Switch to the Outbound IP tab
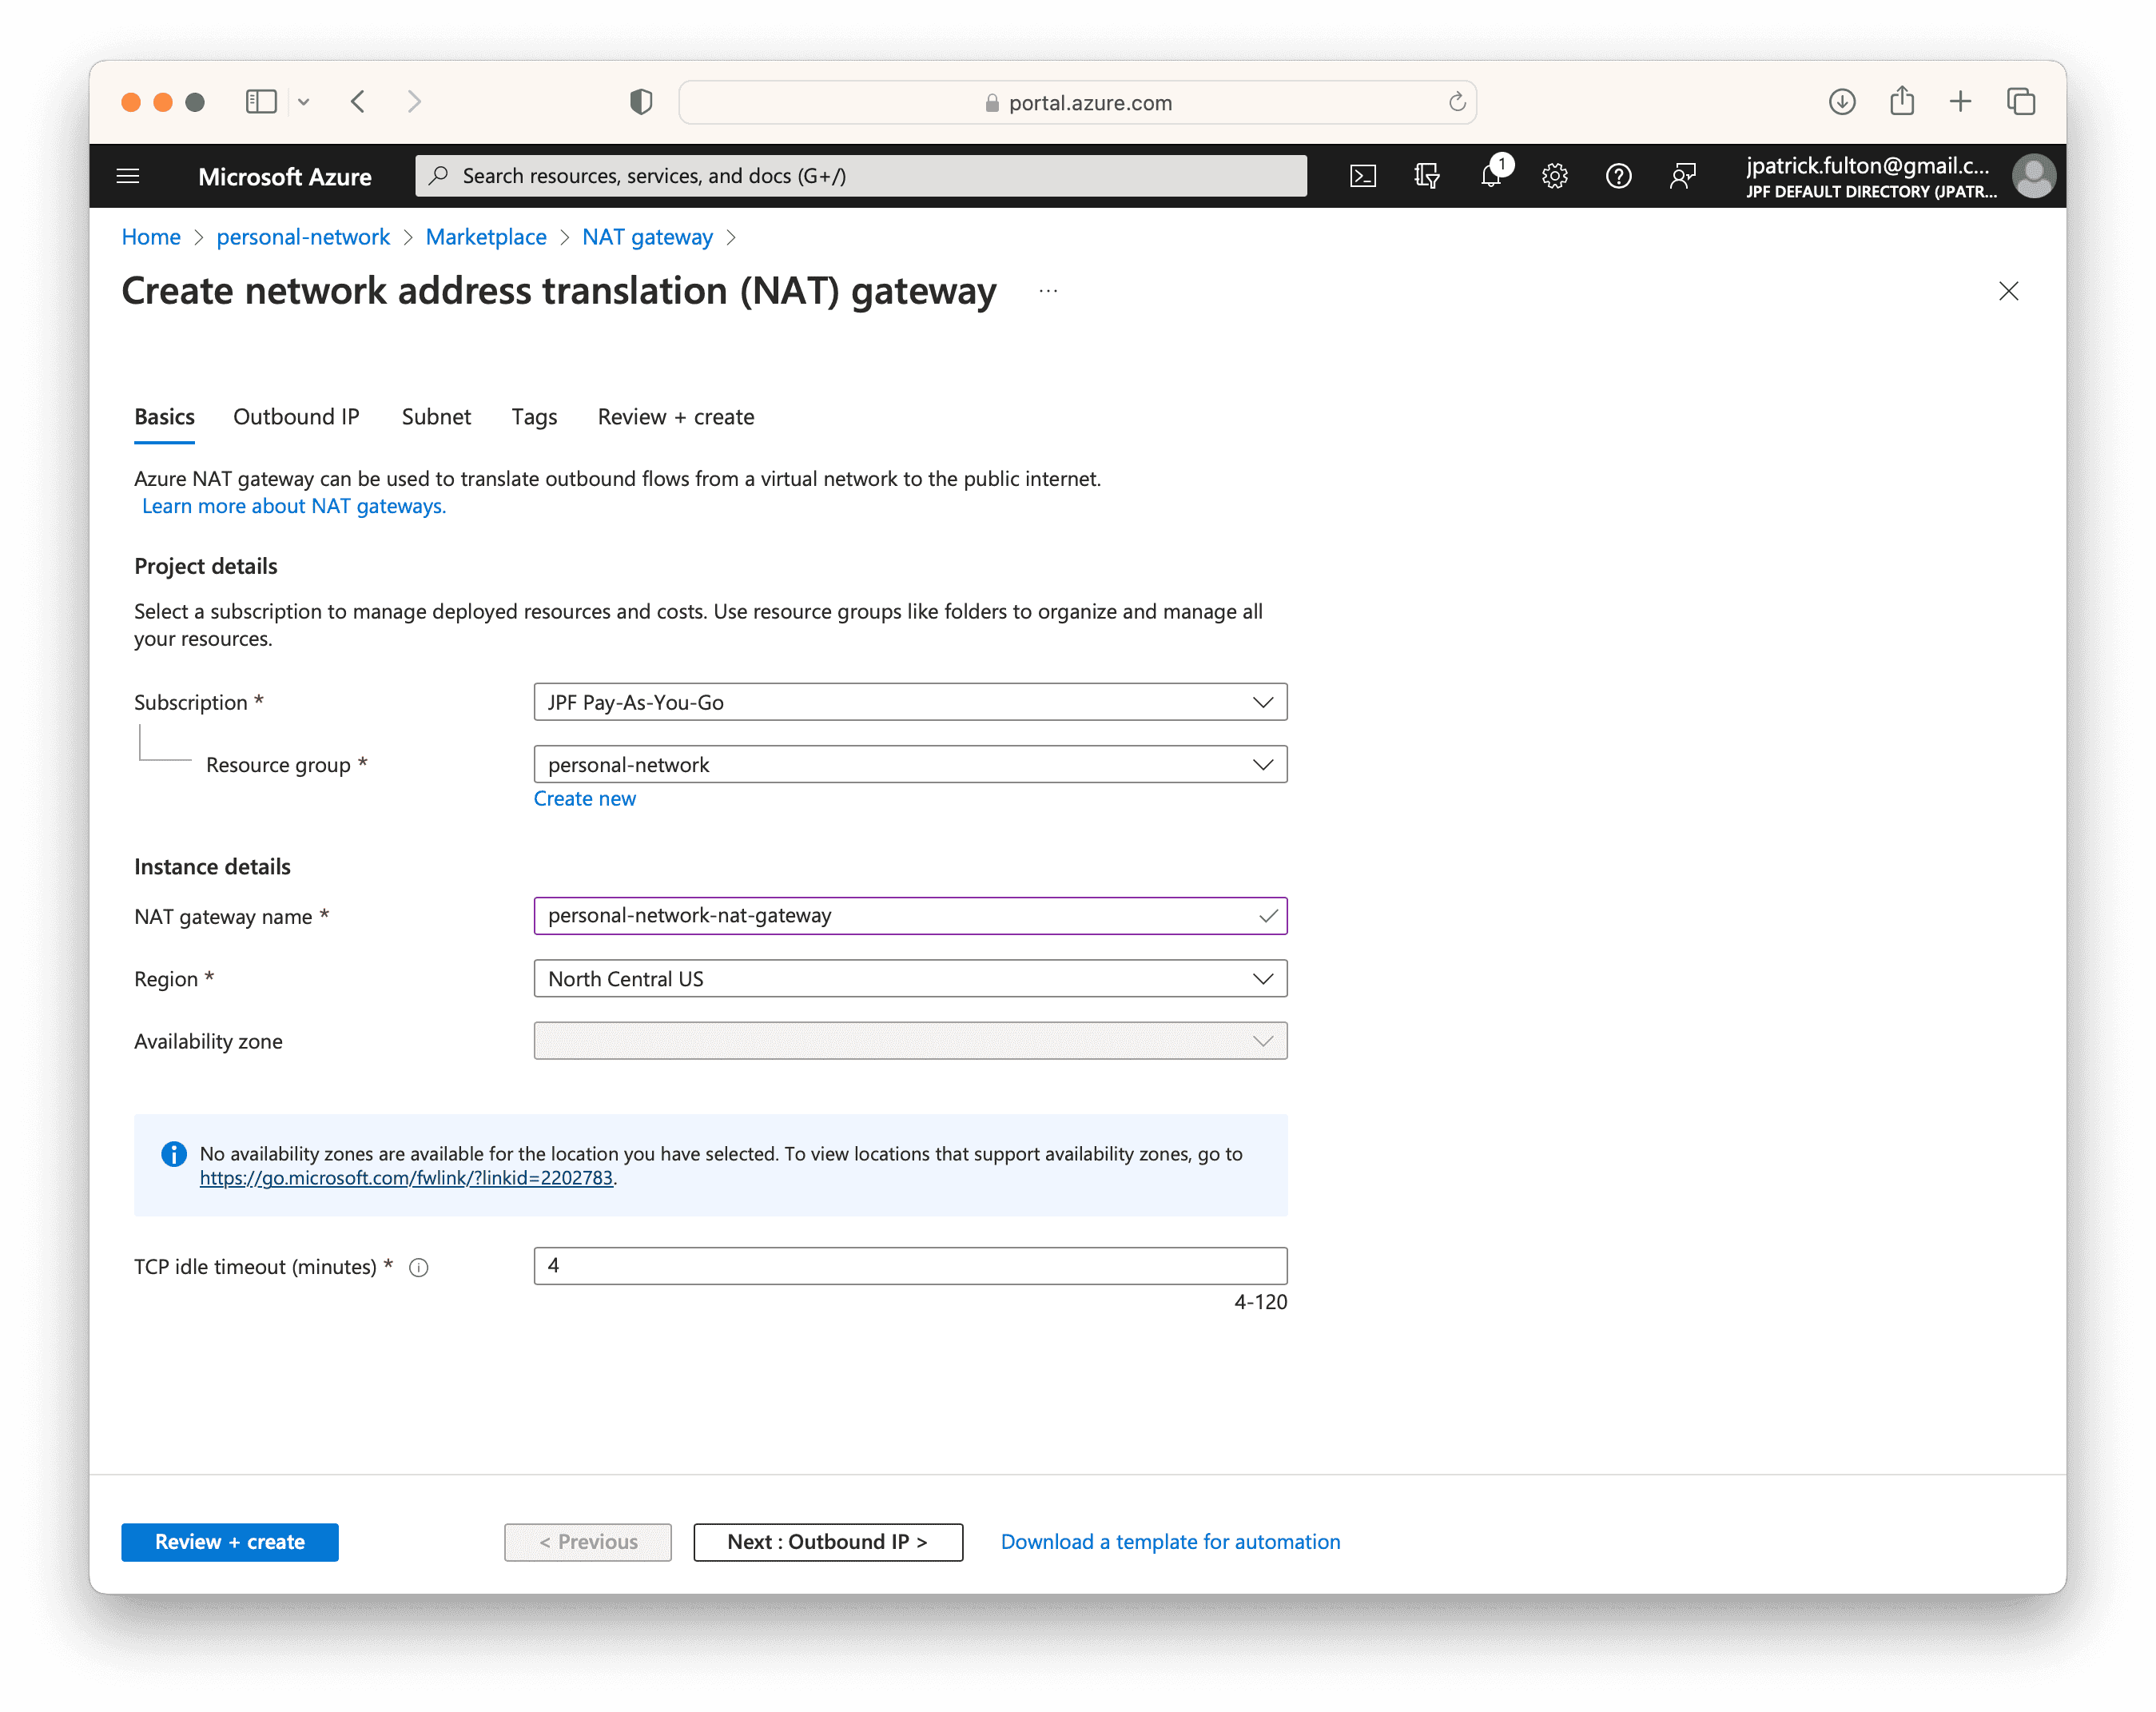The width and height of the screenshot is (2156, 1712). [296, 417]
